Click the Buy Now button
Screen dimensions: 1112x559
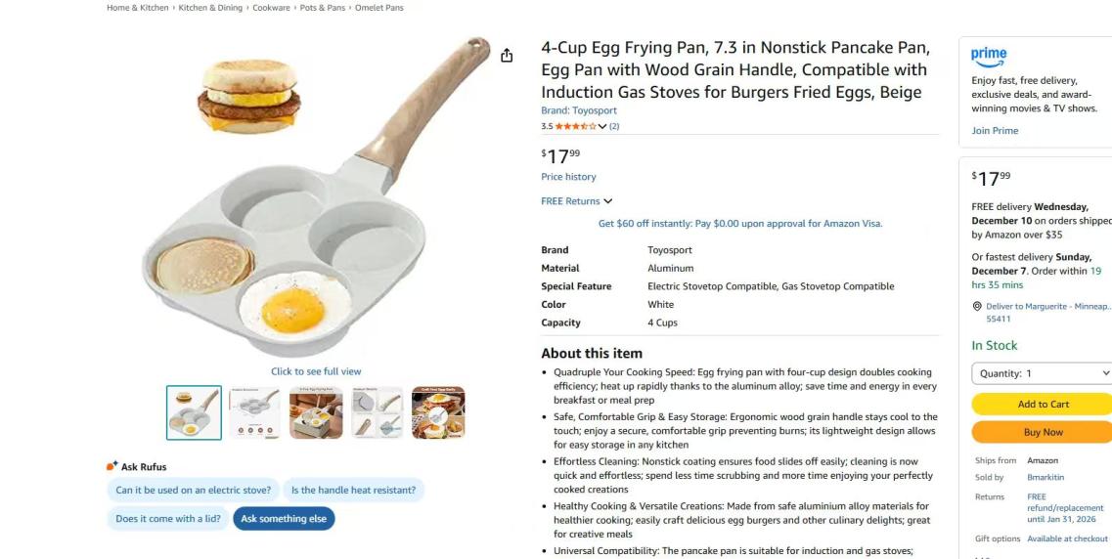(x=1043, y=432)
